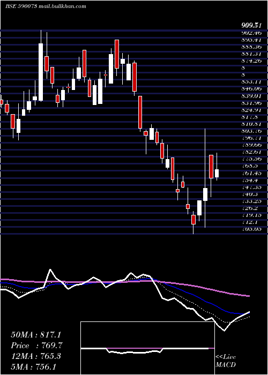Click the <<Live MACD label
Viewport: 268px width, 375px height.
coord(226,361)
